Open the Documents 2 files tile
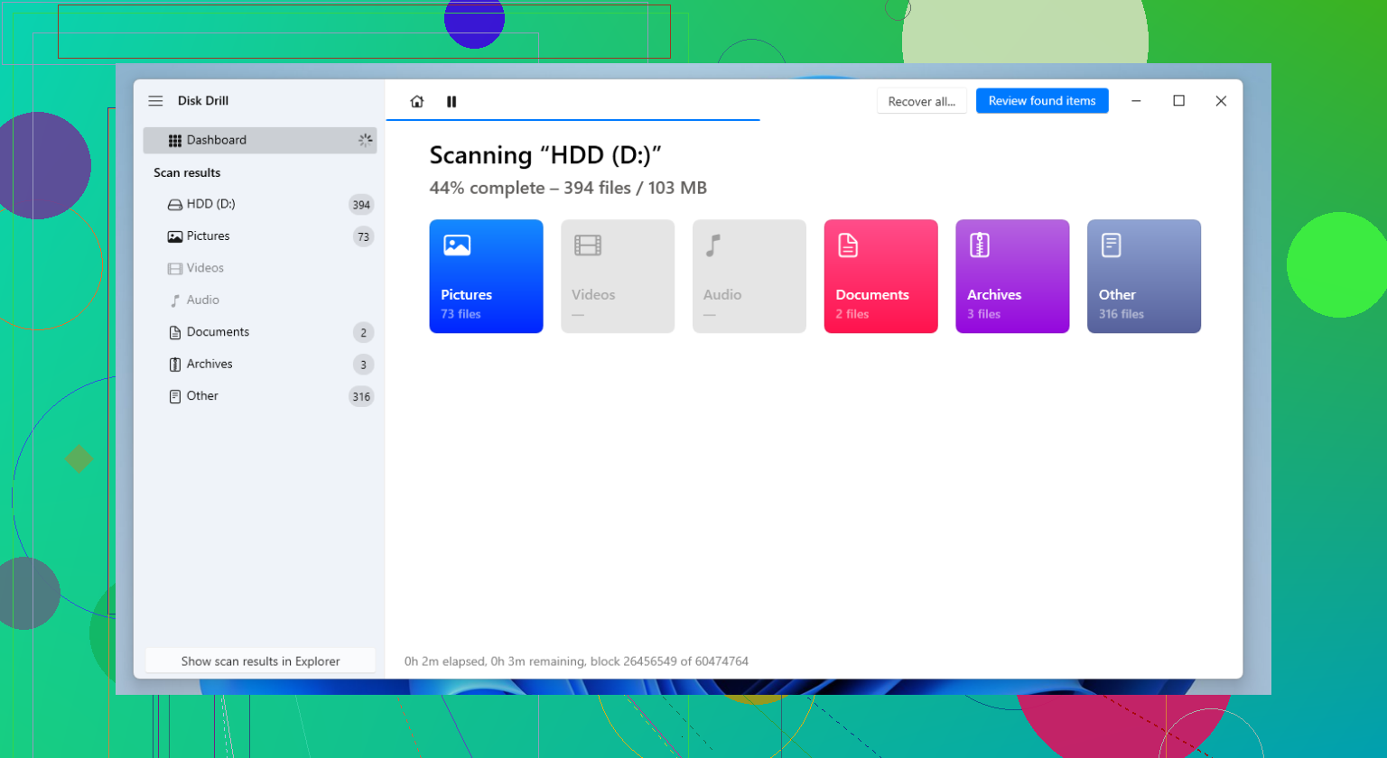The height and width of the screenshot is (758, 1387). [880, 276]
